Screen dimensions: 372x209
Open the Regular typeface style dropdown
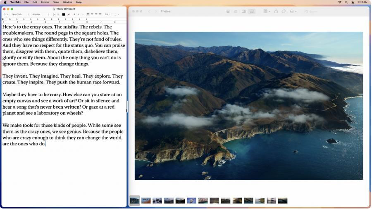point(41,14)
